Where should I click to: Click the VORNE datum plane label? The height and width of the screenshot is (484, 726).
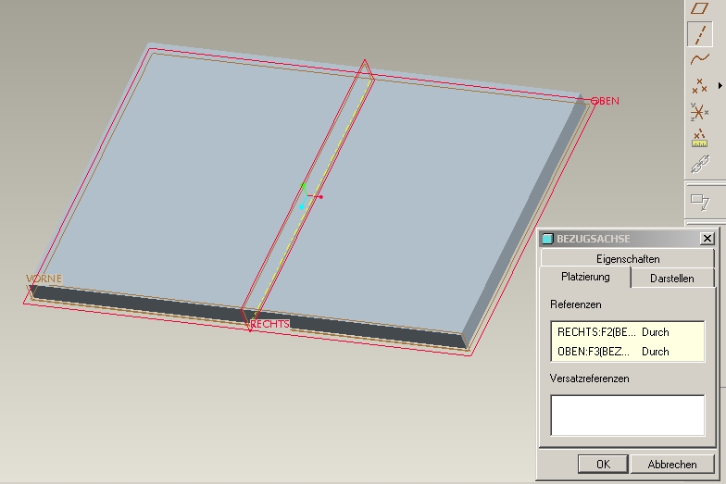[44, 279]
